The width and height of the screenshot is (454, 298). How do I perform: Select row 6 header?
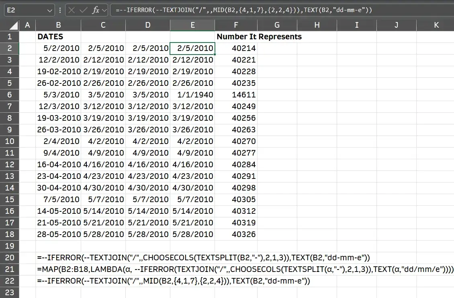point(9,95)
